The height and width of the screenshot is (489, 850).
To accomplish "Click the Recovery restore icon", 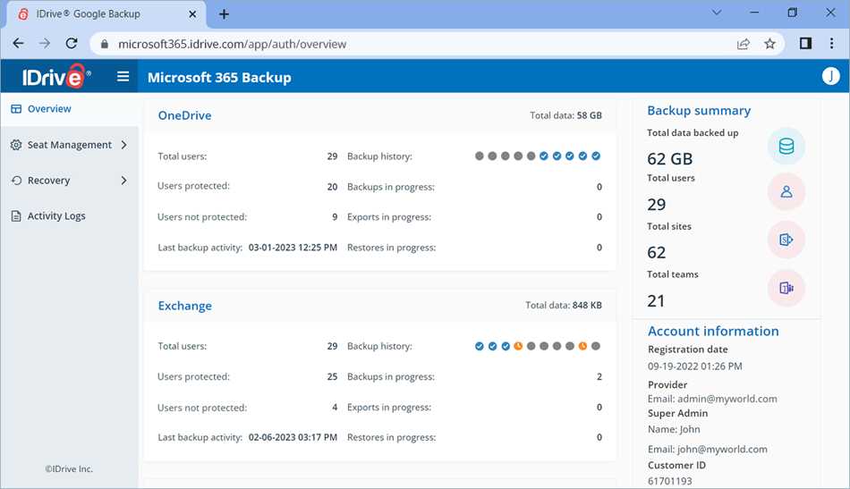I will [x=16, y=181].
